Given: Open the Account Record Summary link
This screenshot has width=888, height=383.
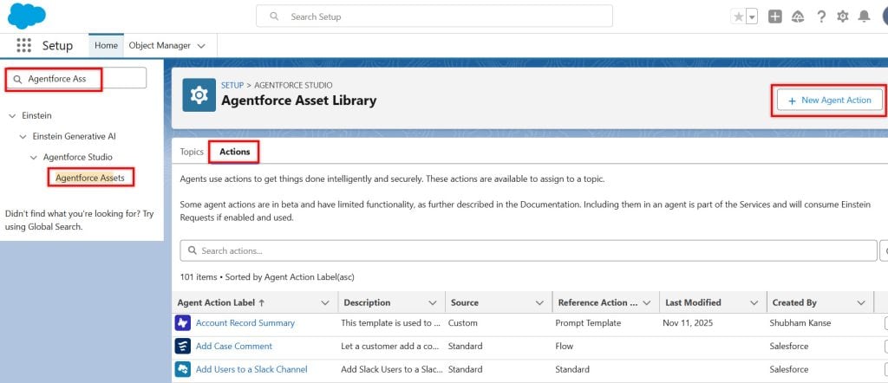Looking at the screenshot, I should (245, 323).
